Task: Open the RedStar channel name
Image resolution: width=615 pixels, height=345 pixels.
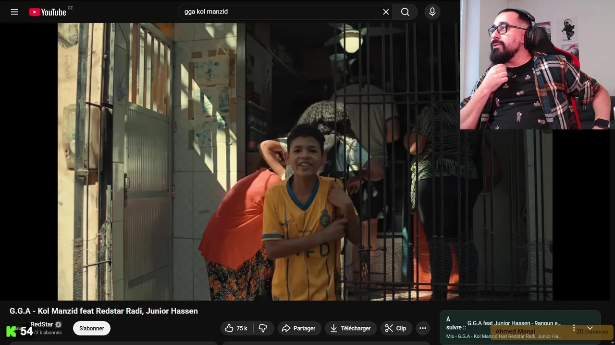Action: point(42,324)
